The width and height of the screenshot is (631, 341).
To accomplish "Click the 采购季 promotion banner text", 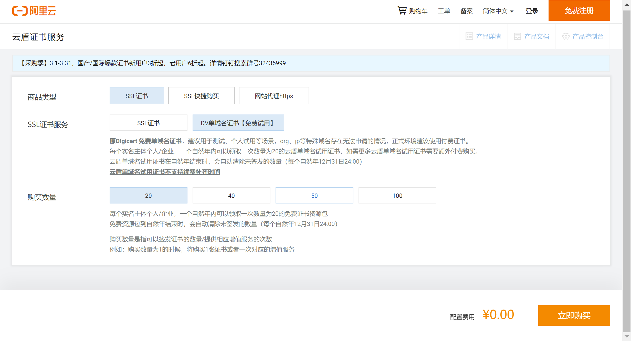I will point(153,63).
